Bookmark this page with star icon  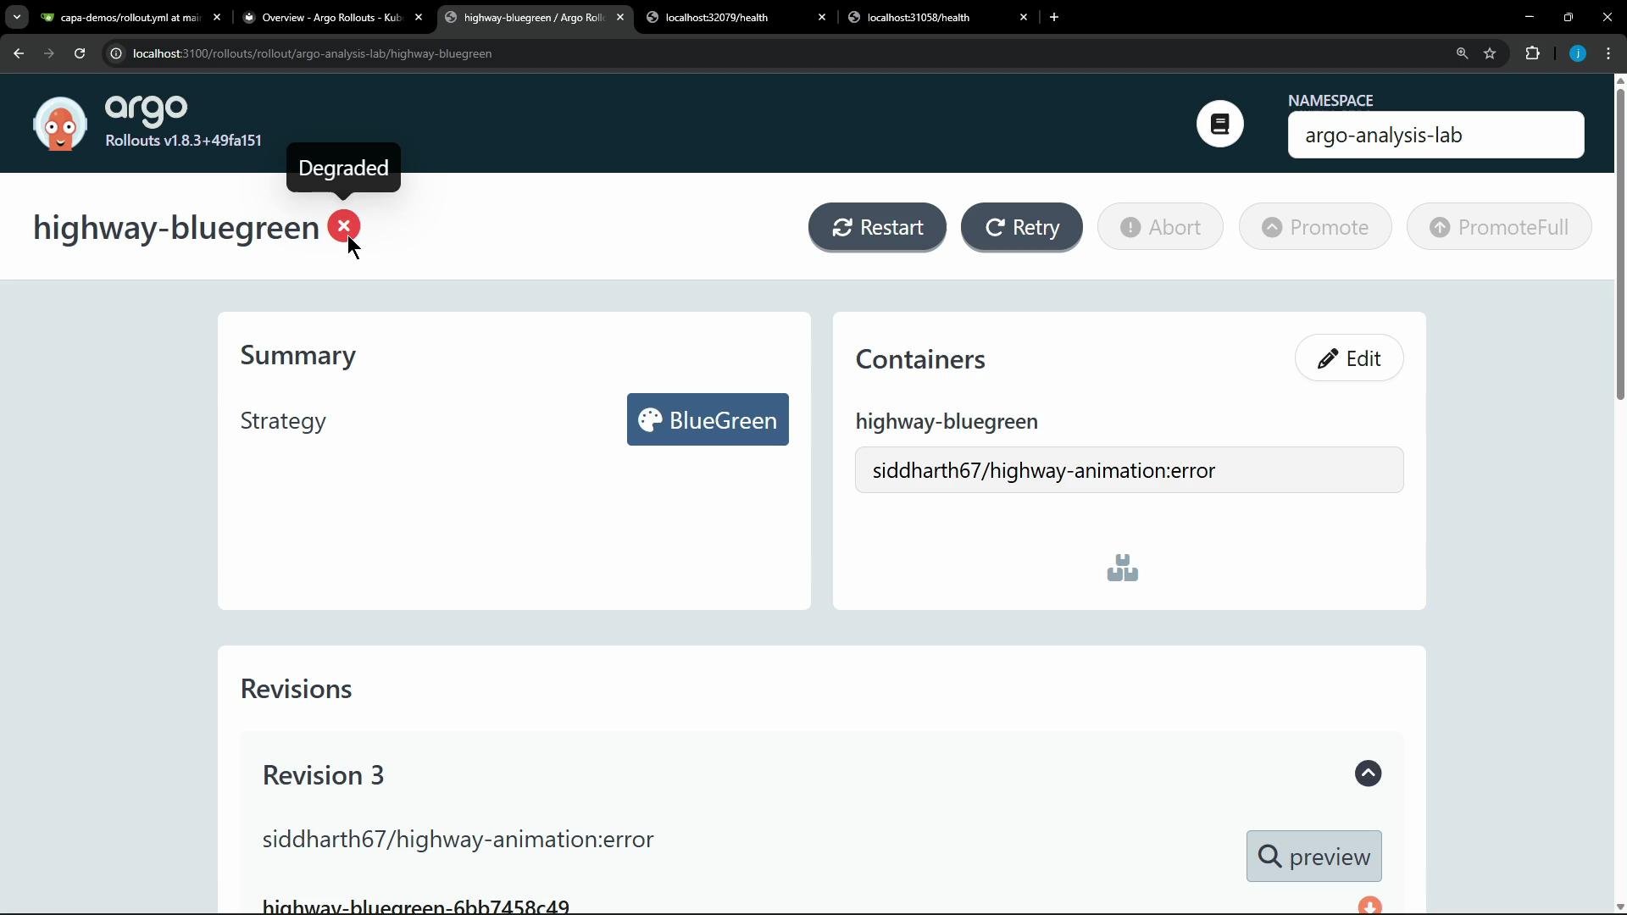[x=1490, y=53]
